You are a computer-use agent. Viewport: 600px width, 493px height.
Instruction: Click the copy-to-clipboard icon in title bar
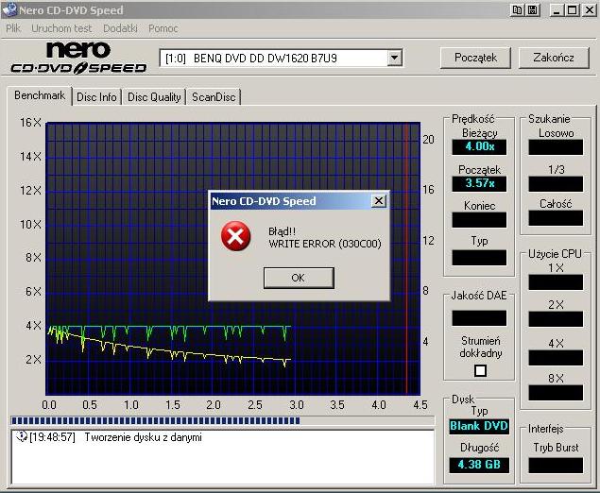517,10
